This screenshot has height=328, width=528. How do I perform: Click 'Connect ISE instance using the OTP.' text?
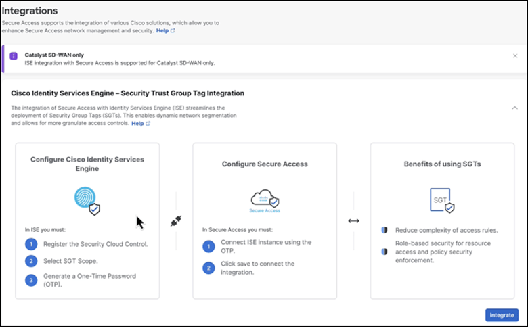click(x=266, y=247)
